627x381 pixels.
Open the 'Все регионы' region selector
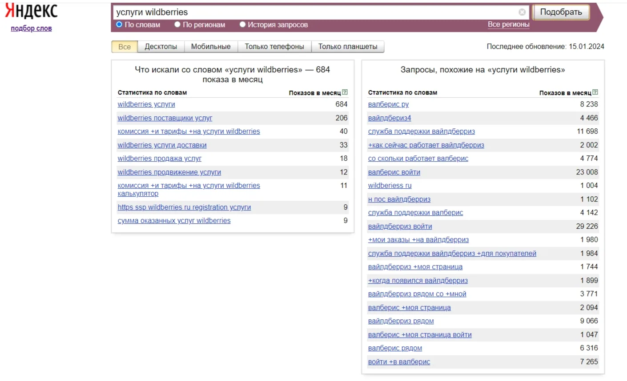click(x=508, y=24)
